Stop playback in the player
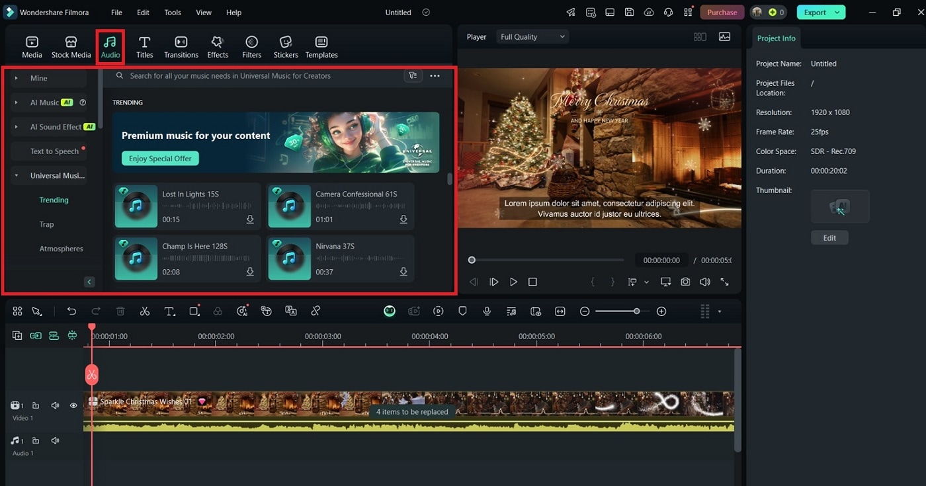The image size is (926, 486). 532,282
